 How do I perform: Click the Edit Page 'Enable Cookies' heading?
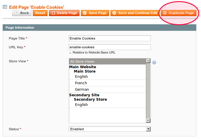(x=37, y=7)
